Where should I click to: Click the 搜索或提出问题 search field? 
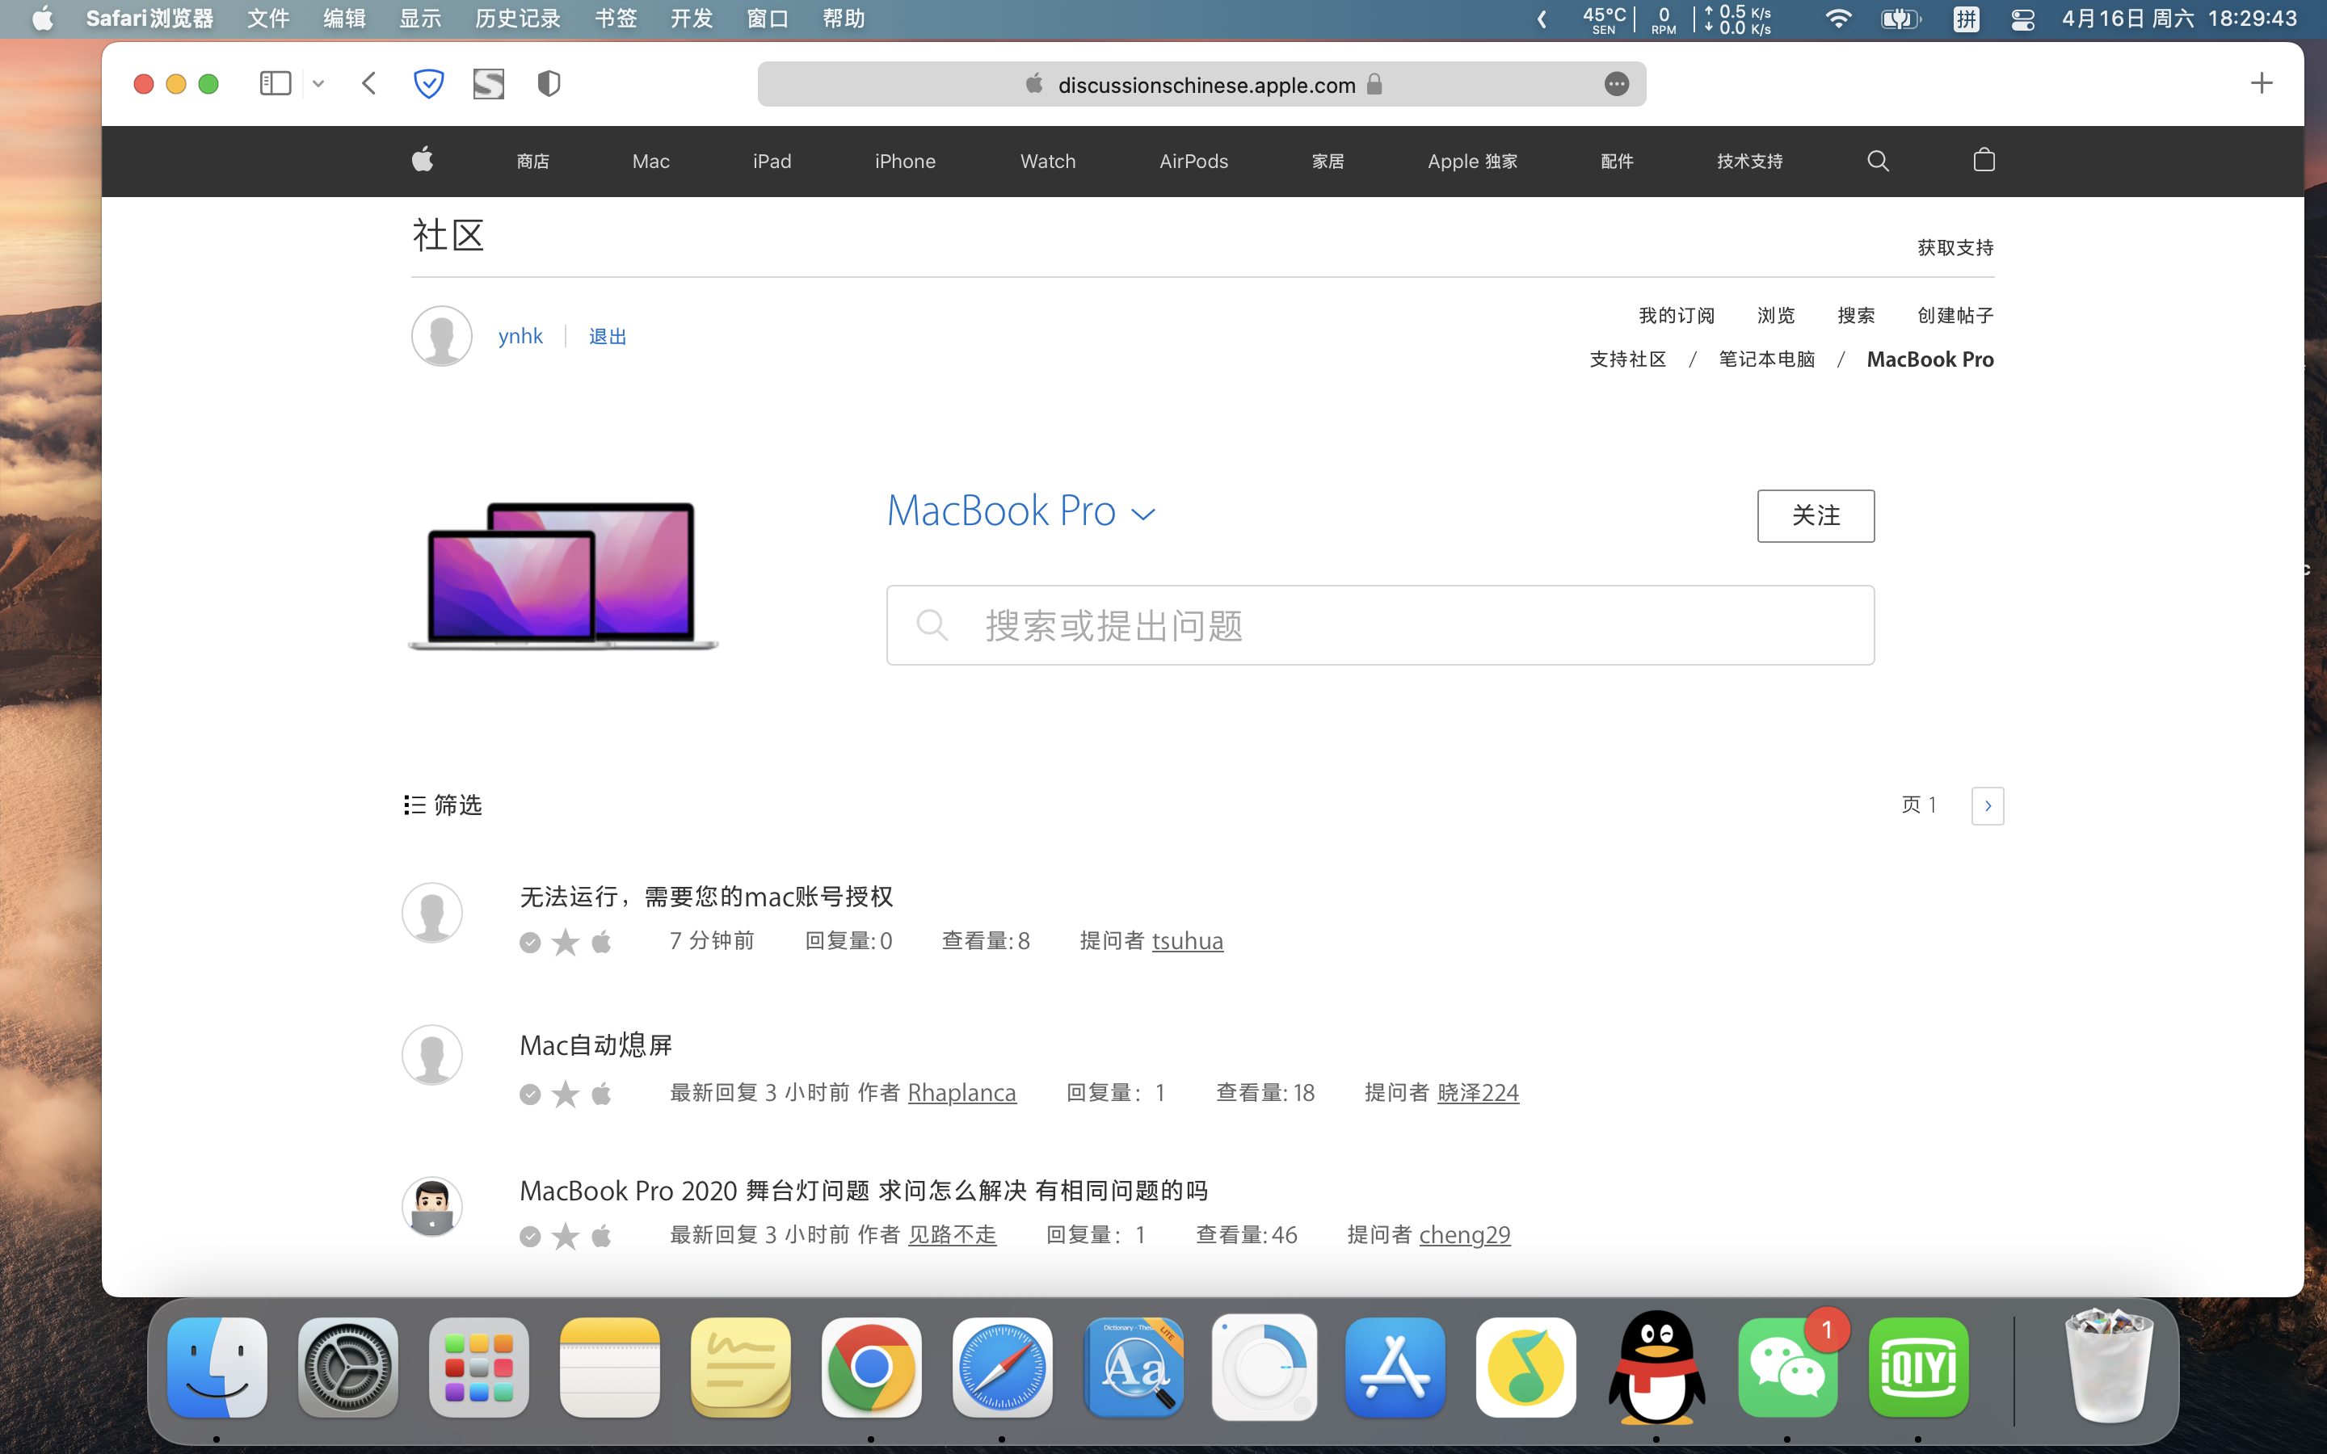1380,625
